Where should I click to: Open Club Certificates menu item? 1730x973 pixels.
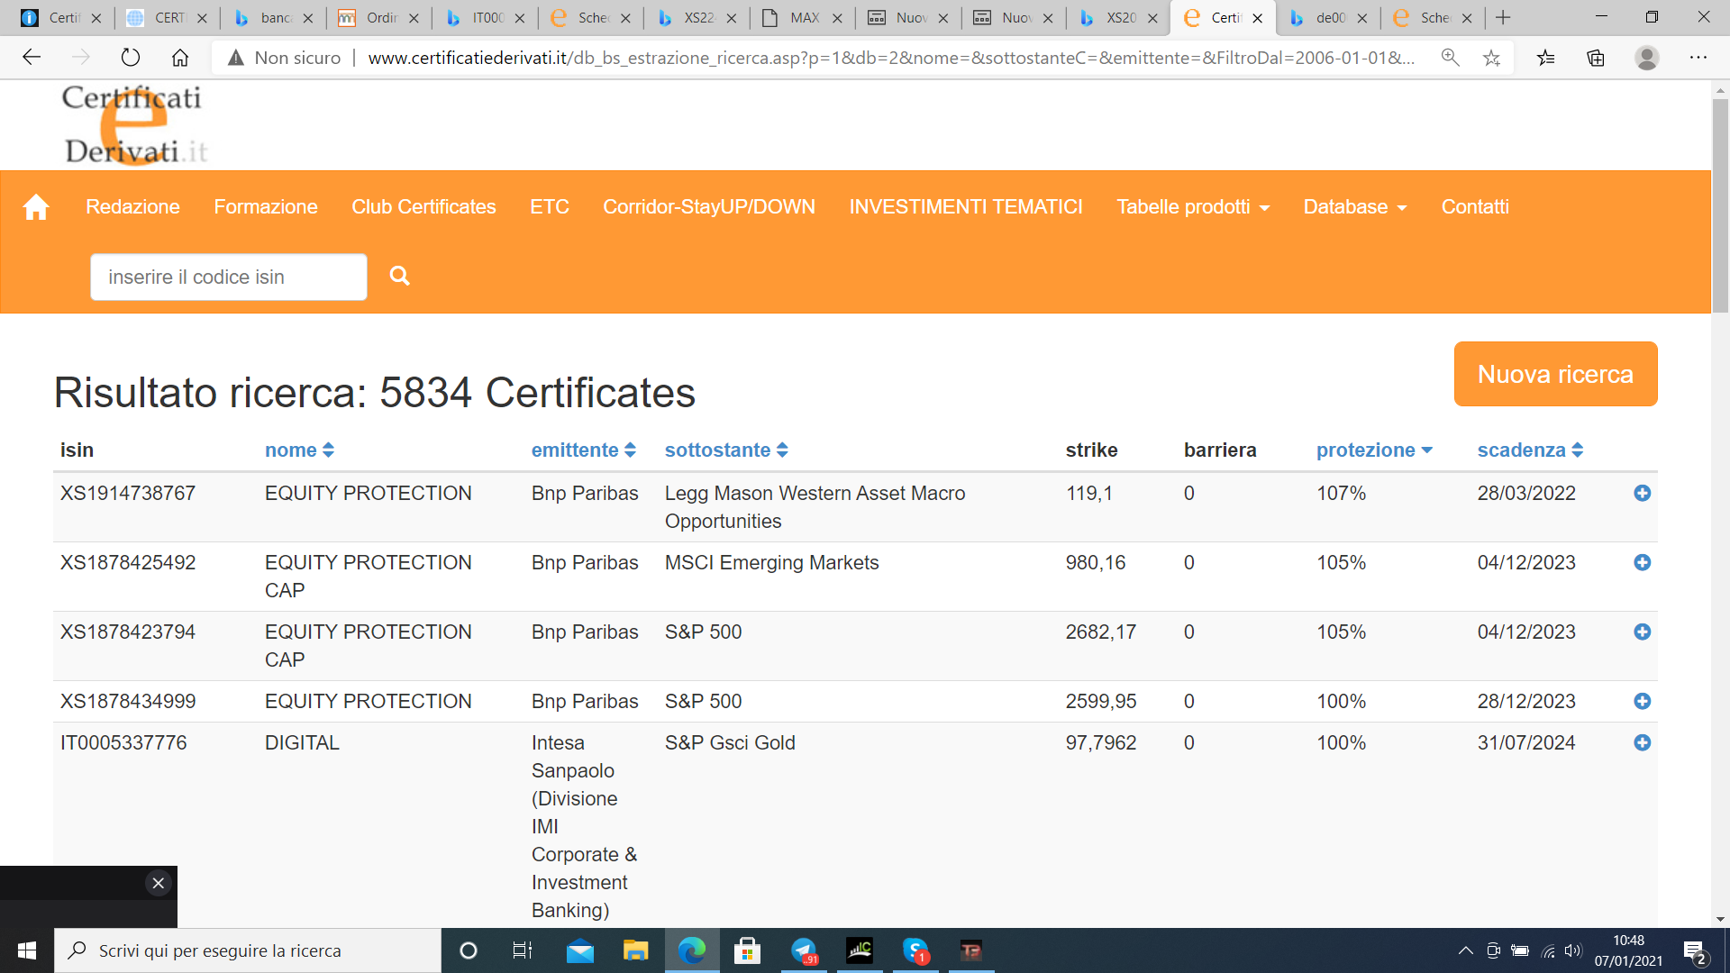[423, 207]
